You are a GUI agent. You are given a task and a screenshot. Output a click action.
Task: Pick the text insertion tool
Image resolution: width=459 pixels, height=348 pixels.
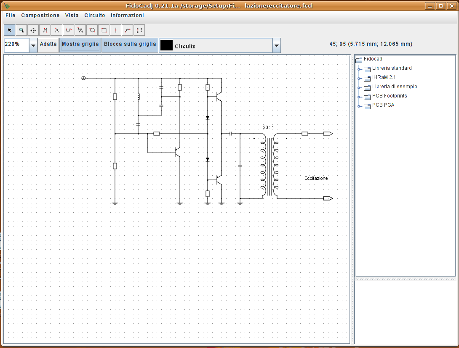pos(57,30)
